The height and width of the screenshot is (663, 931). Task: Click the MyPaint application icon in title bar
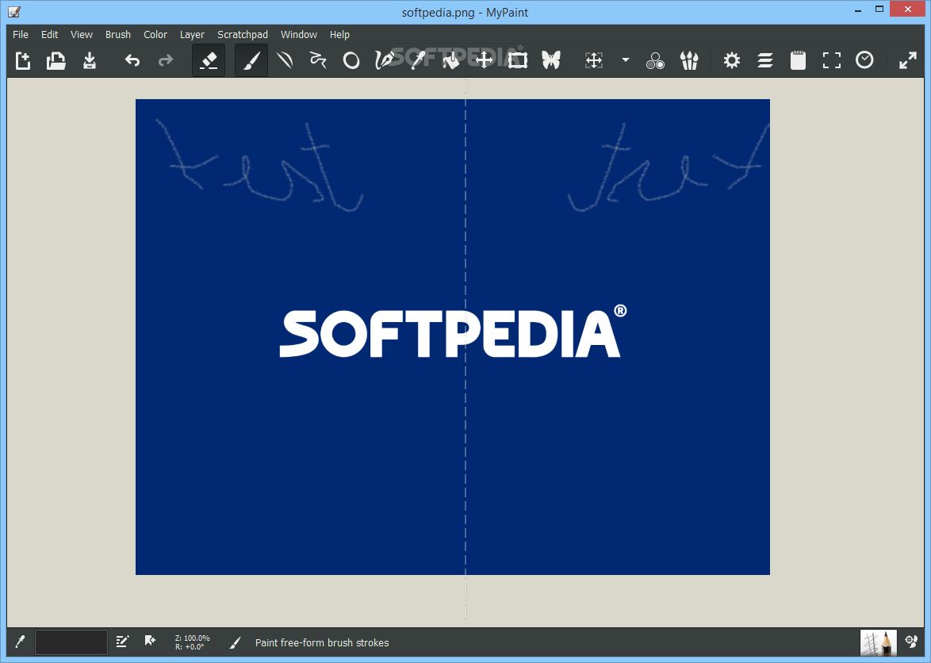coord(13,11)
